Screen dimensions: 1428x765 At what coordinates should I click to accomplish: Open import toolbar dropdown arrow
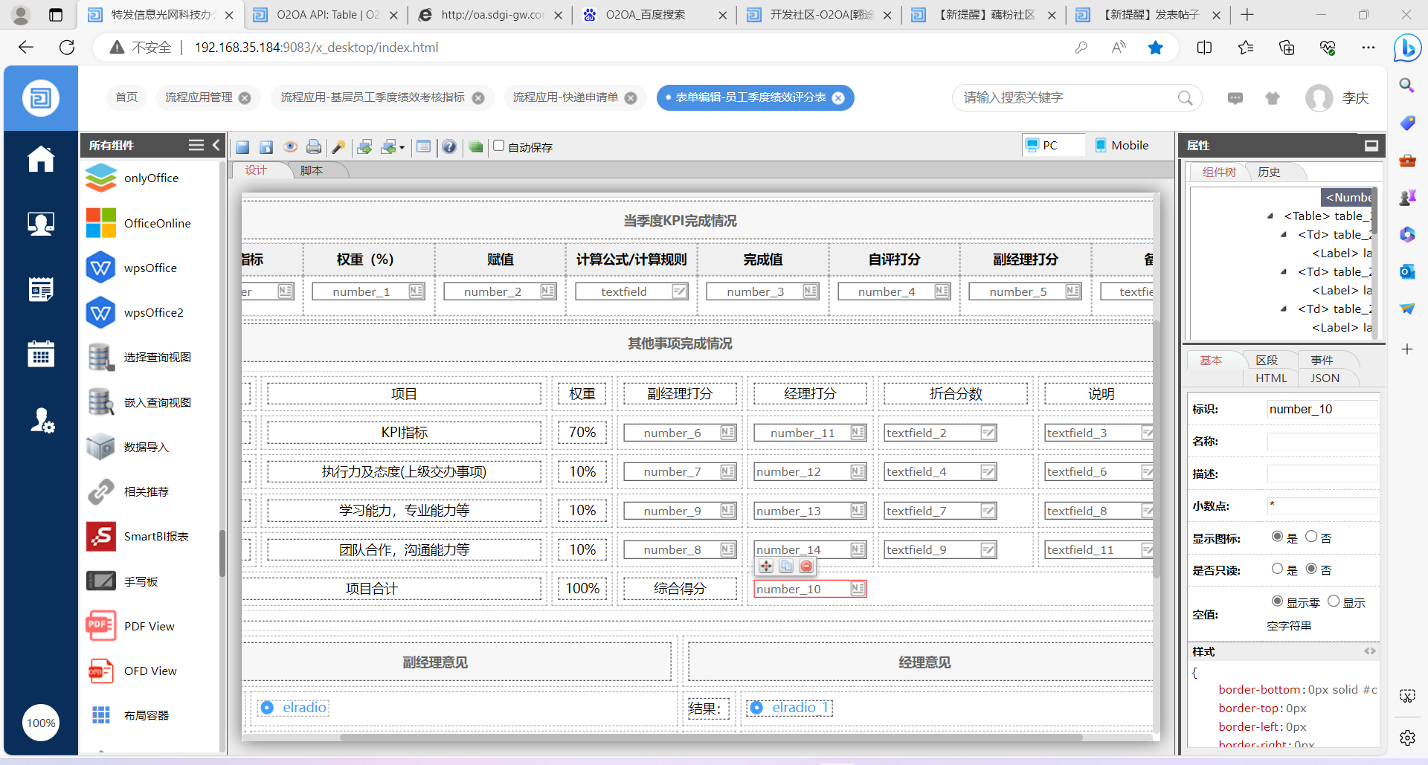click(402, 148)
